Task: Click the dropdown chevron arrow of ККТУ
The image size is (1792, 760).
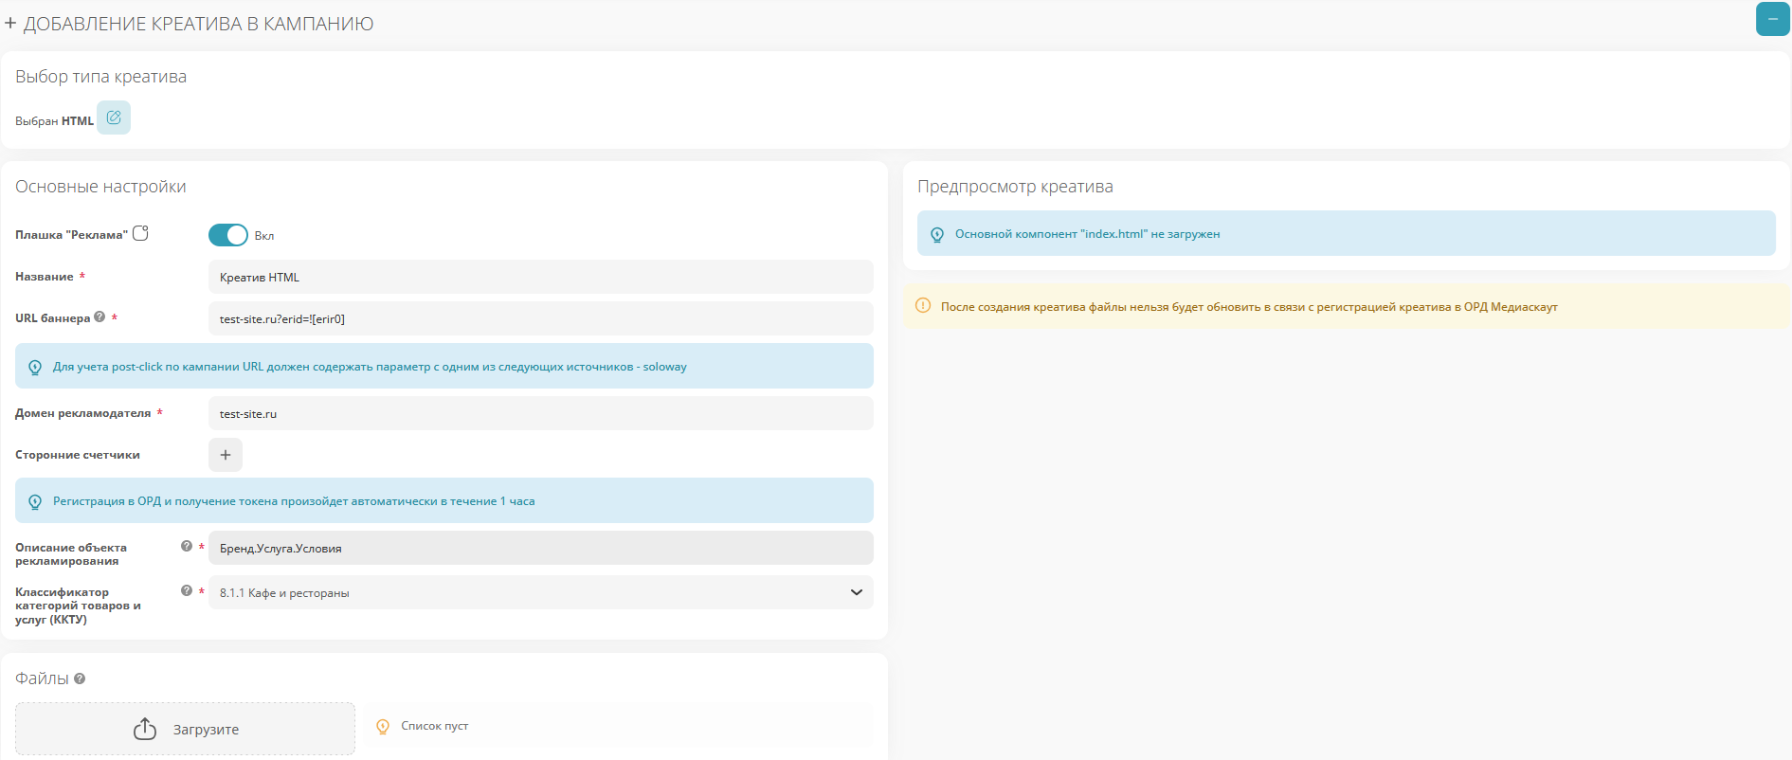Action: 857,592
